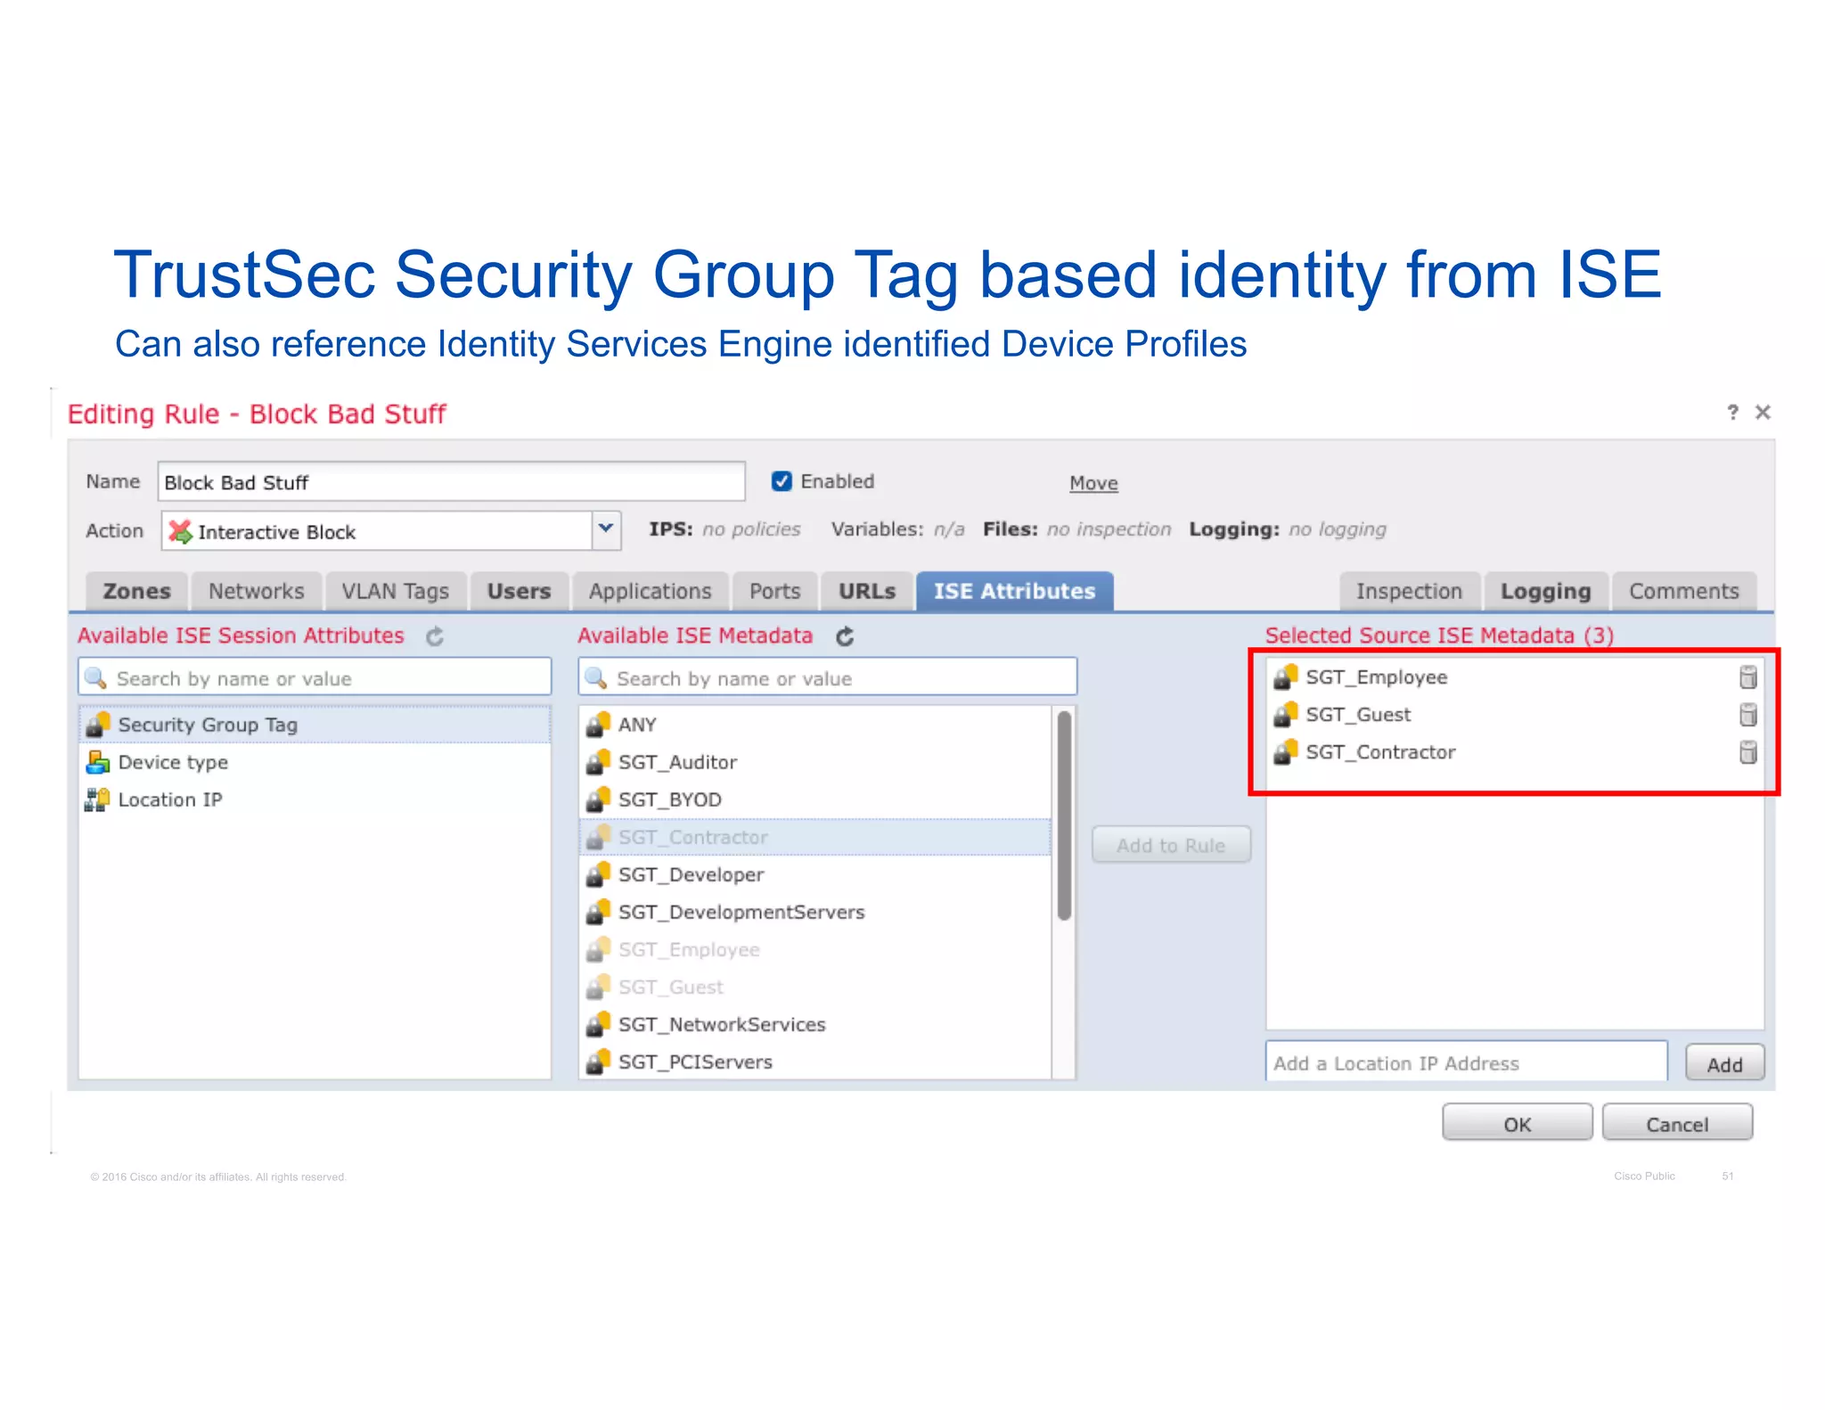
Task: Click magnifier in session attributes search
Action: [x=96, y=678]
